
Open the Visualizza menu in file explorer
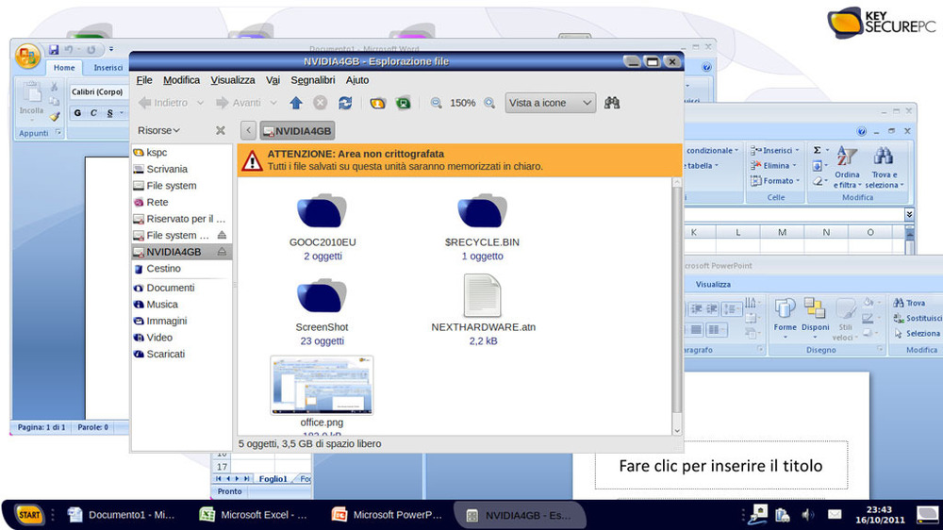[x=233, y=80]
